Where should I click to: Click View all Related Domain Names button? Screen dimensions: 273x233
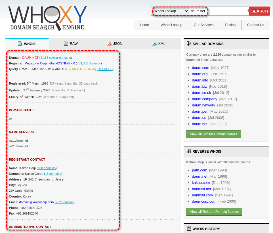(x=214, y=212)
